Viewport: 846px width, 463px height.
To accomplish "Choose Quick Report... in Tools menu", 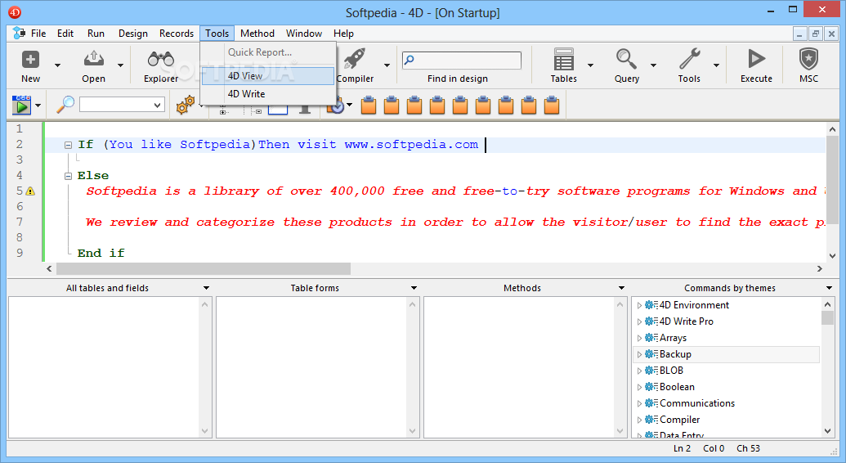I will click(x=268, y=52).
